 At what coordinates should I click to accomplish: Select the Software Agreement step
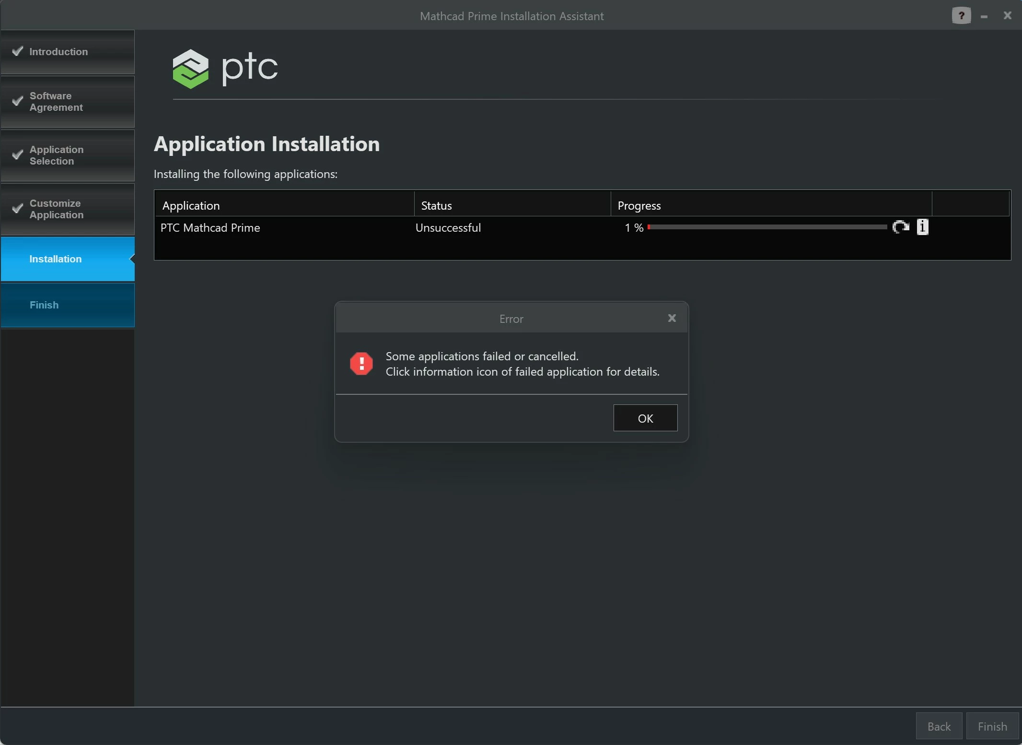[x=56, y=102]
